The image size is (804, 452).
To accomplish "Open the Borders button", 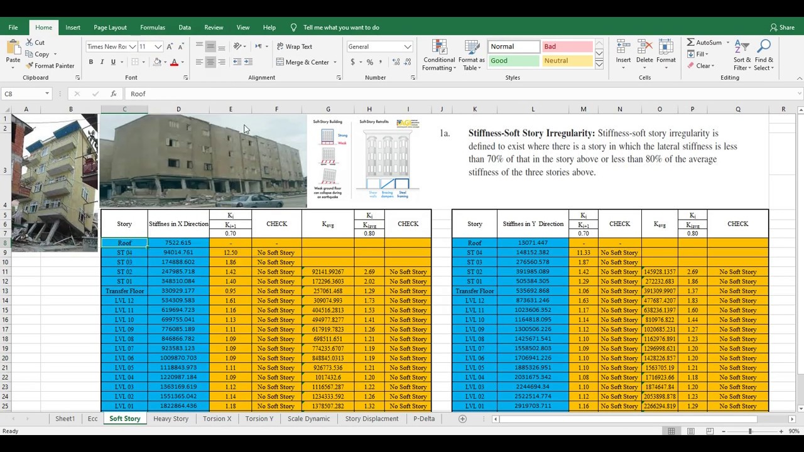I will coord(135,62).
